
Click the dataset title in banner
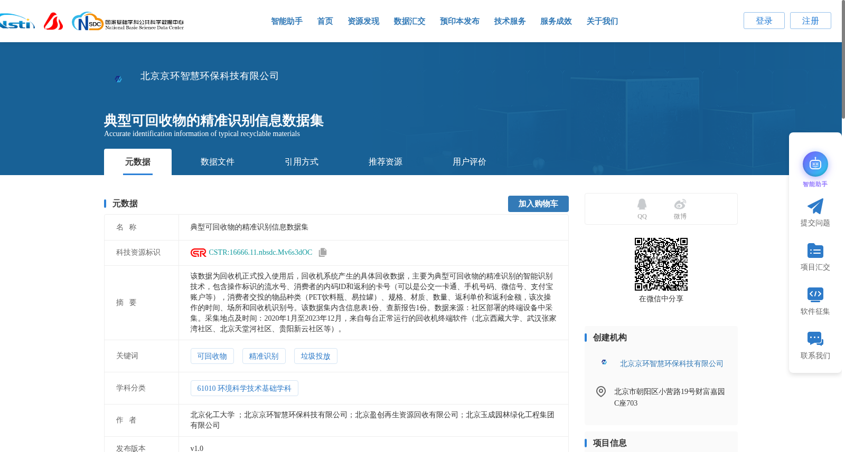tap(214, 120)
